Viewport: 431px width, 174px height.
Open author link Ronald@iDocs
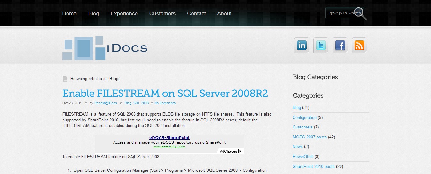(106, 103)
